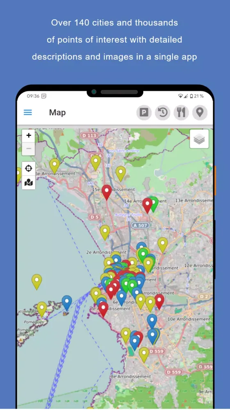The height and width of the screenshot is (410, 230).
Task: Select red marker near 15e Arrondissement
Action: tap(107, 191)
